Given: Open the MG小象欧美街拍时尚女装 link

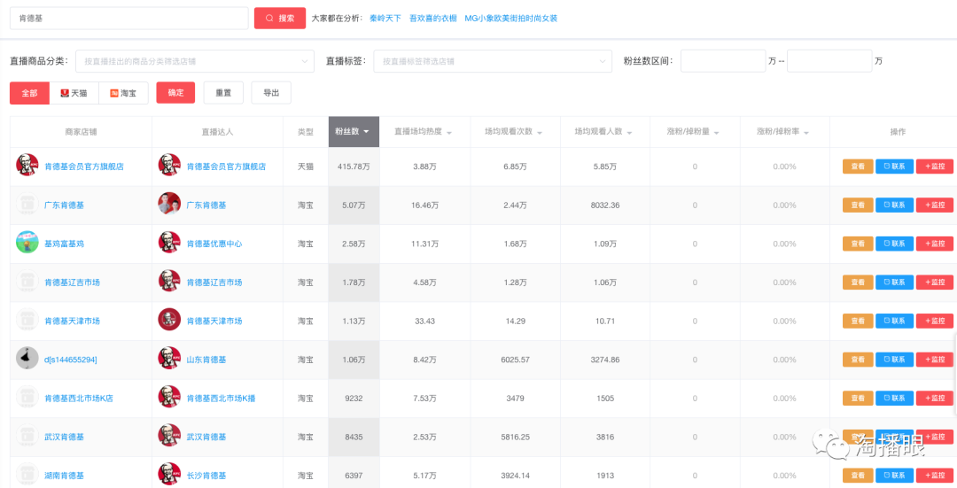Looking at the screenshot, I should pos(511,19).
